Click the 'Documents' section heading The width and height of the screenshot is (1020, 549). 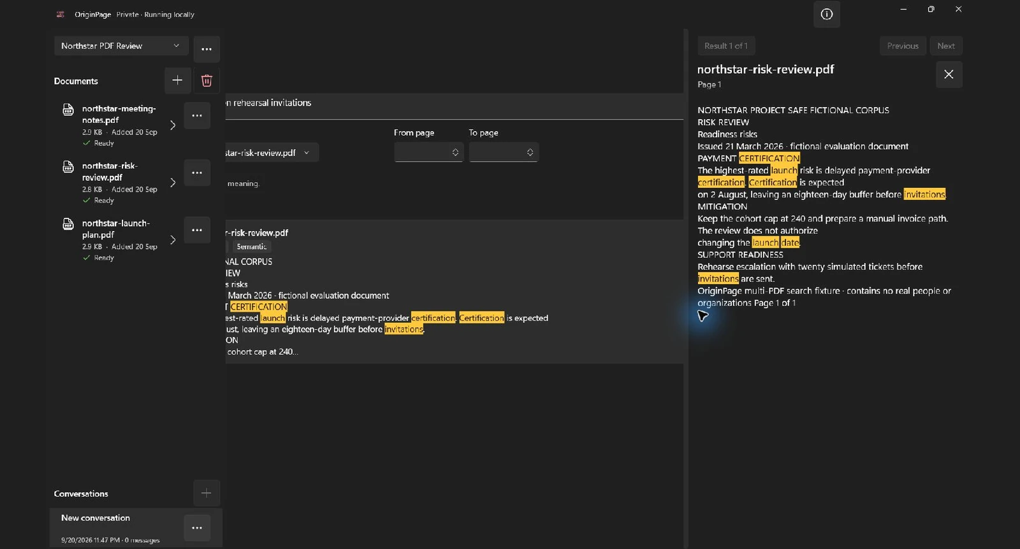(76, 81)
